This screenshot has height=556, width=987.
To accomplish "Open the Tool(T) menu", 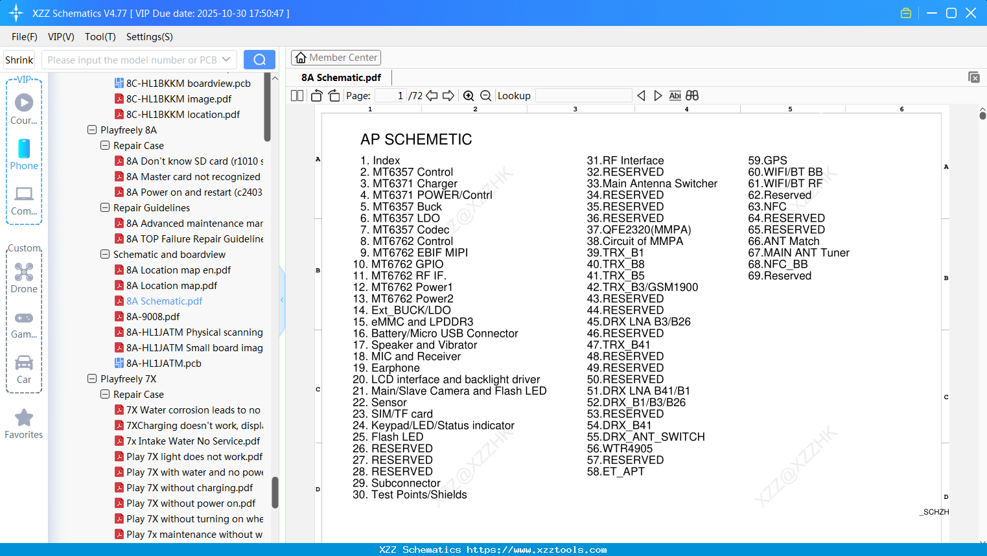I will tap(100, 37).
